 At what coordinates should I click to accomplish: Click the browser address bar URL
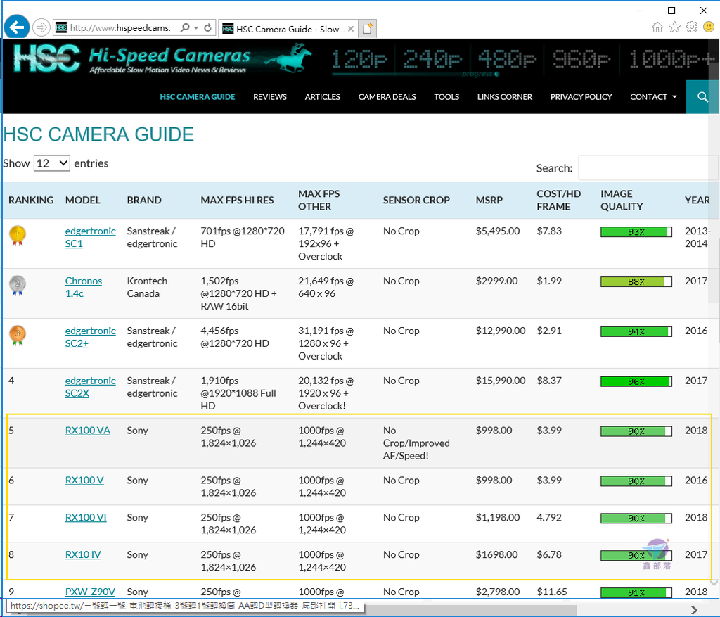(120, 28)
